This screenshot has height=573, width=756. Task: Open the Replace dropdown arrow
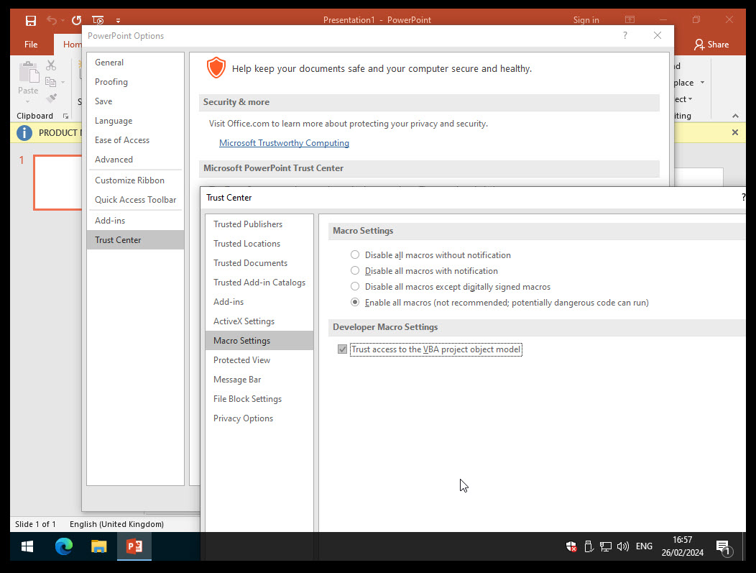(702, 83)
